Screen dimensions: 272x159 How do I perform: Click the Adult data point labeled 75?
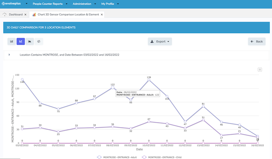pos(58,109)
